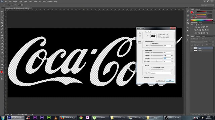Add a Vibrance adjustment

pos(207,27)
